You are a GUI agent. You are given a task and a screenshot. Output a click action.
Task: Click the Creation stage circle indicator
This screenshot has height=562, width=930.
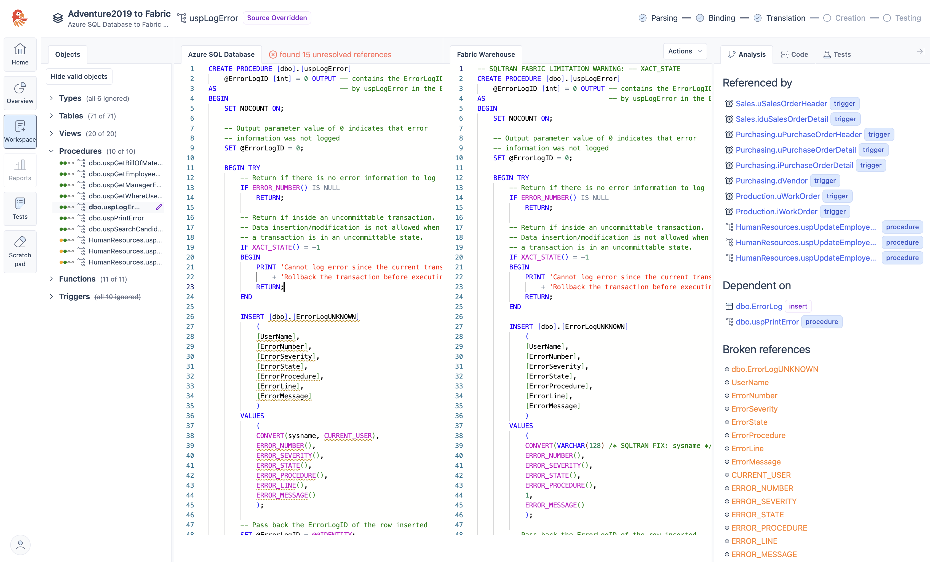(x=827, y=18)
